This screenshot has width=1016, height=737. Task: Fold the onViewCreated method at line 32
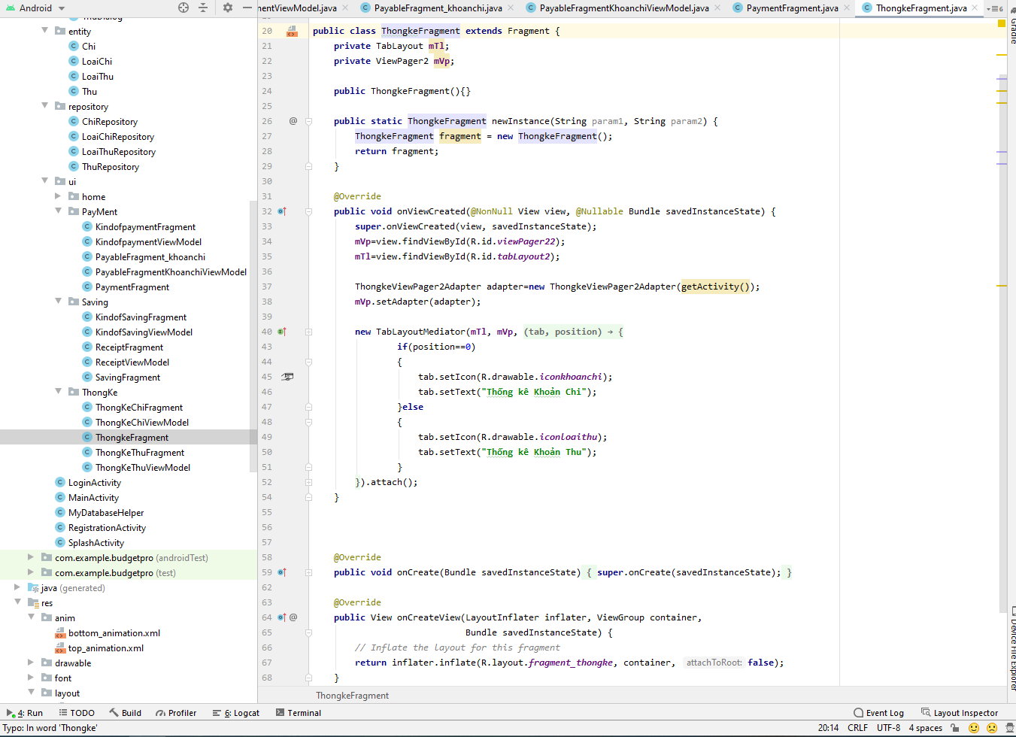(x=308, y=211)
